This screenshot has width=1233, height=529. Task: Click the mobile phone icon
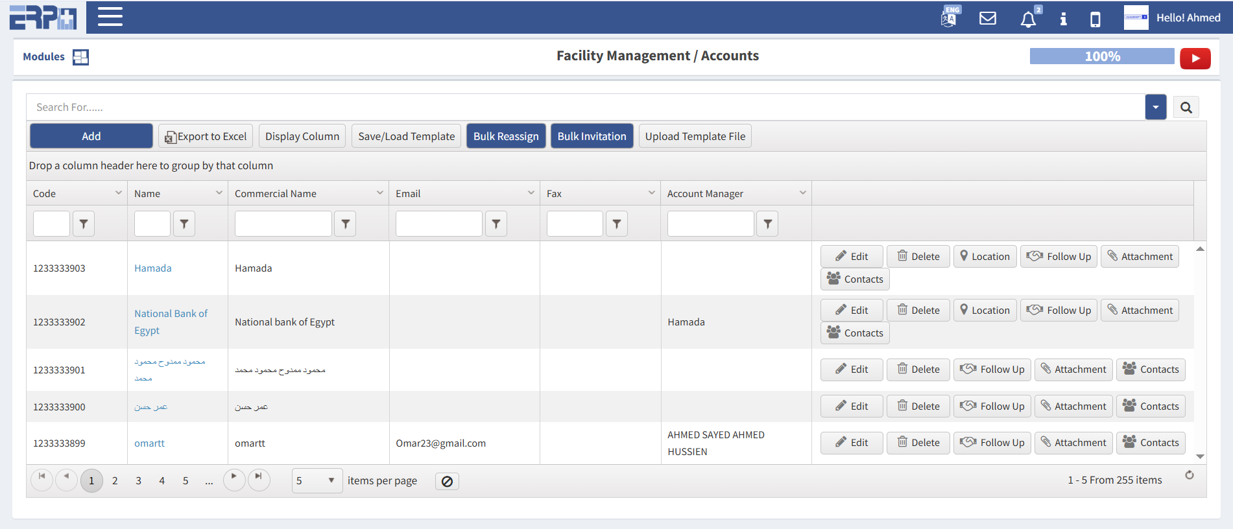coord(1095,19)
